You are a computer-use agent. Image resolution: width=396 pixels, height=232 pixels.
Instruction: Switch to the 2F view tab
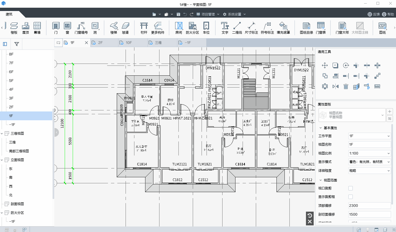pyautogui.click(x=104, y=43)
